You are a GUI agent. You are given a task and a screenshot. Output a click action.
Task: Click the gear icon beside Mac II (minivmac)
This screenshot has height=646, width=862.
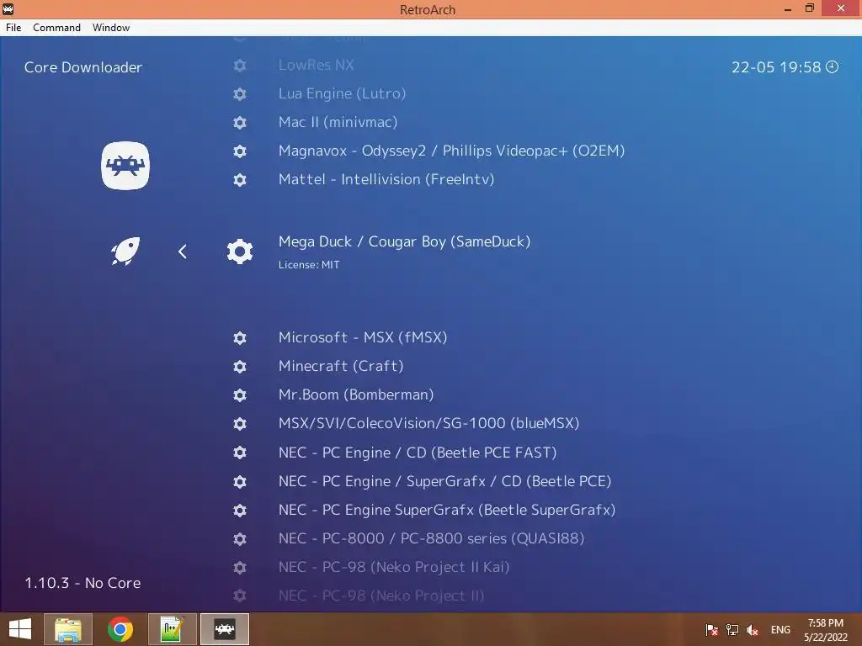[x=240, y=123]
